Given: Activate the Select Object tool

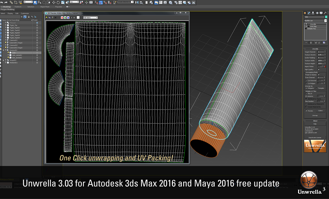Looking at the screenshot, I should point(35,2).
